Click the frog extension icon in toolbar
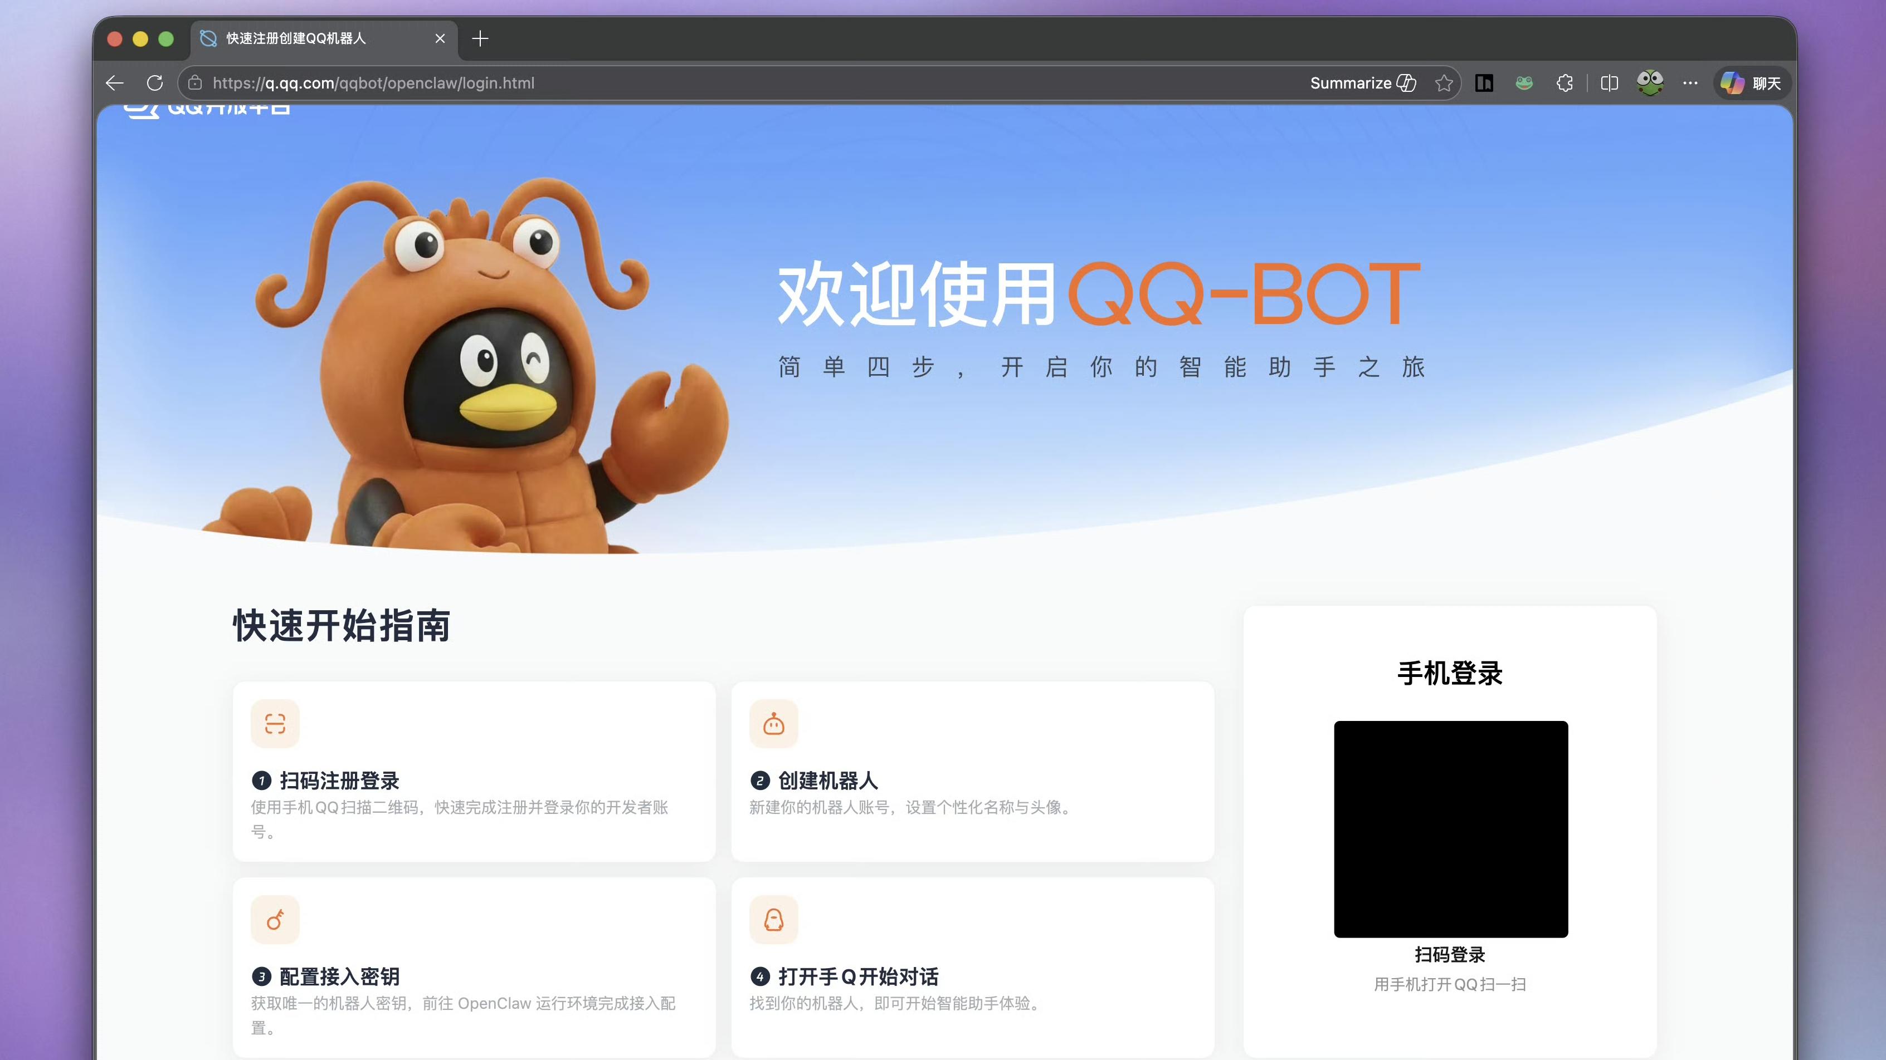The width and height of the screenshot is (1886, 1060). (x=1524, y=82)
